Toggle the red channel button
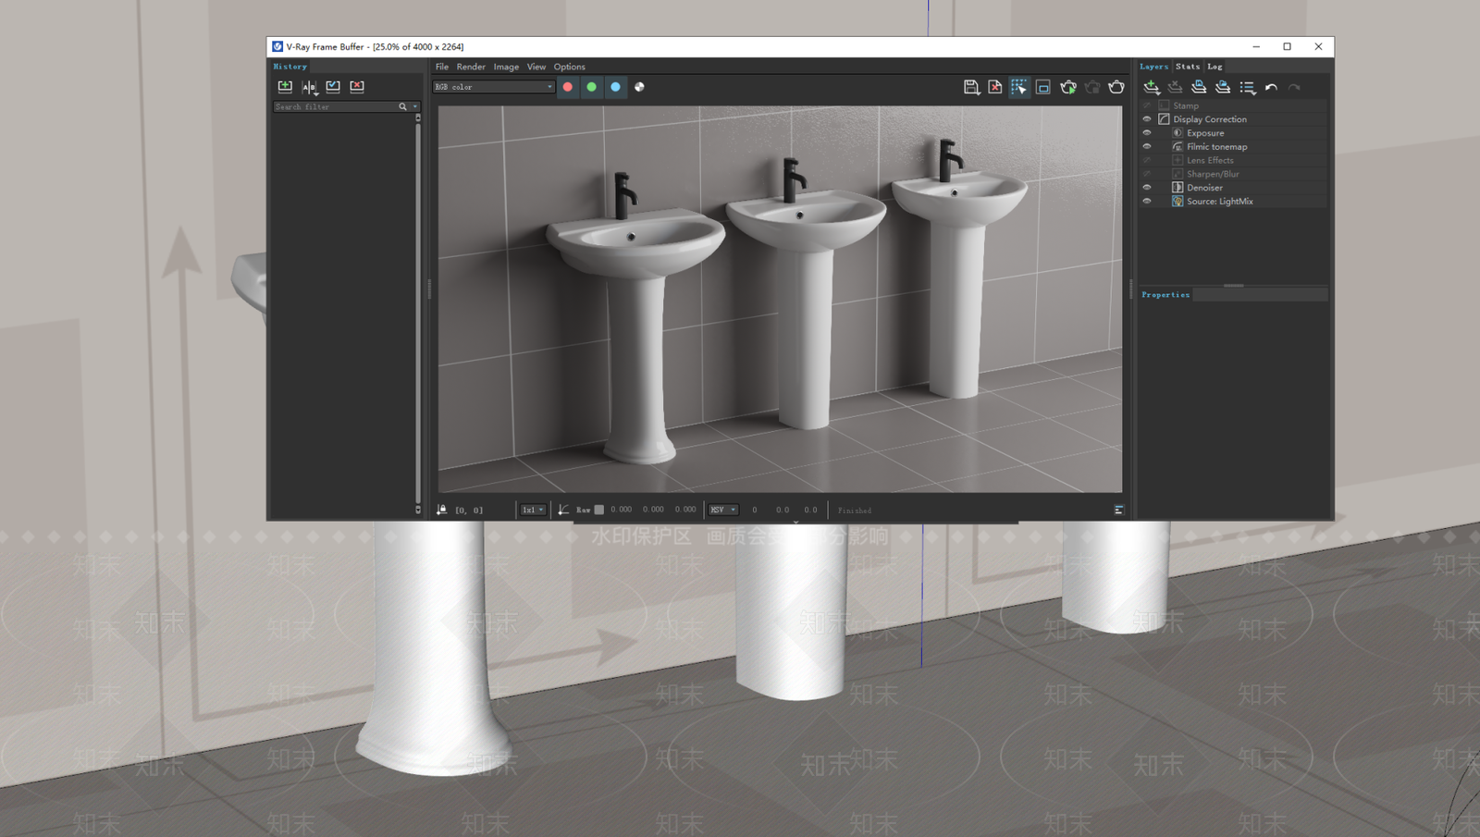 (568, 87)
